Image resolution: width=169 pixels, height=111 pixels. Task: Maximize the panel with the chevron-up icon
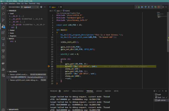tap(163, 91)
